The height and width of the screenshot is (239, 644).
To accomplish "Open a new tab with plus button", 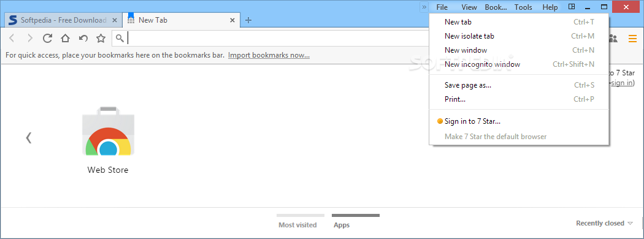I will coord(248,20).
